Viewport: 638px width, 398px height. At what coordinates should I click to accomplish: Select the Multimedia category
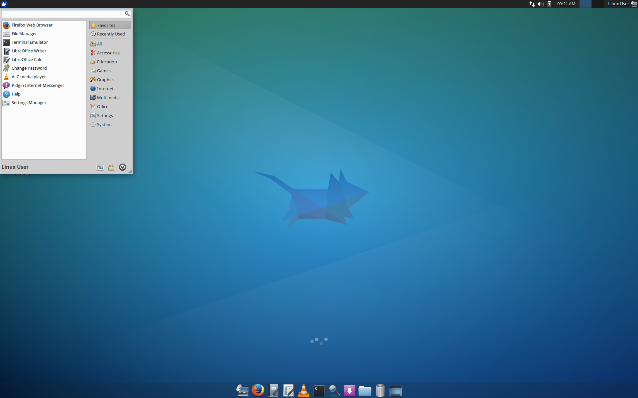(x=108, y=98)
